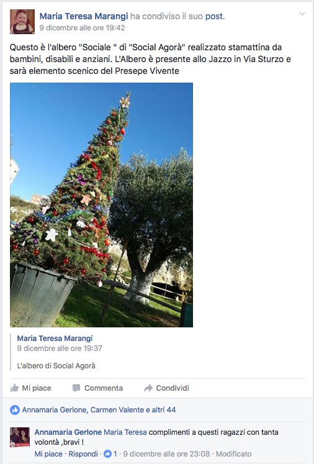Click Annamaria Gerlone's comment avatar

click(x=20, y=437)
